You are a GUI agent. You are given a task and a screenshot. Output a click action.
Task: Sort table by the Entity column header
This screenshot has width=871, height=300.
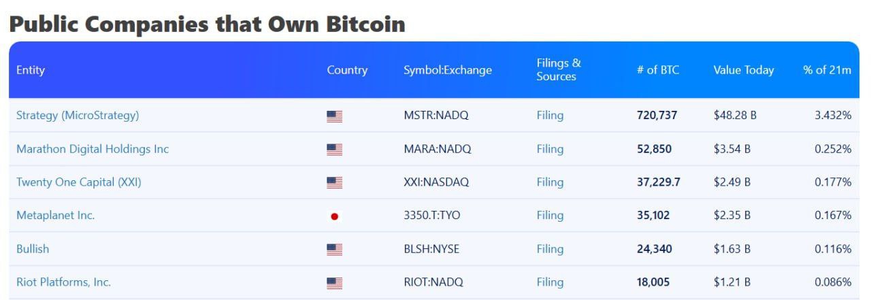pyautogui.click(x=31, y=70)
